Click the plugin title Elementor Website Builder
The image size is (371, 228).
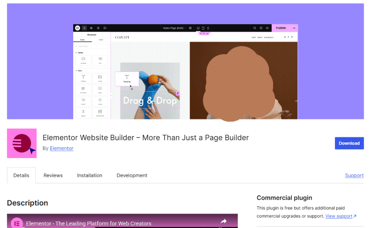[x=145, y=137]
